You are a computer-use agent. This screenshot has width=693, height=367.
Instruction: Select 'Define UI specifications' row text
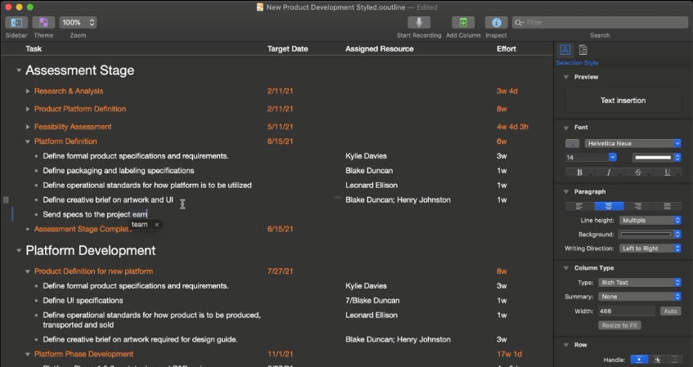(x=83, y=300)
